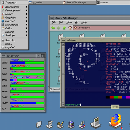Viewport: 130px width, 130px height.
Task: Click the house icon inside the location bar
Action: (x=75, y=28)
